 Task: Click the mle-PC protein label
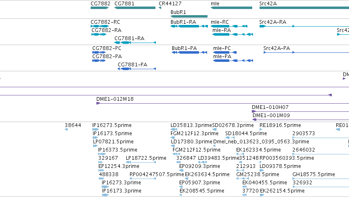point(222,48)
